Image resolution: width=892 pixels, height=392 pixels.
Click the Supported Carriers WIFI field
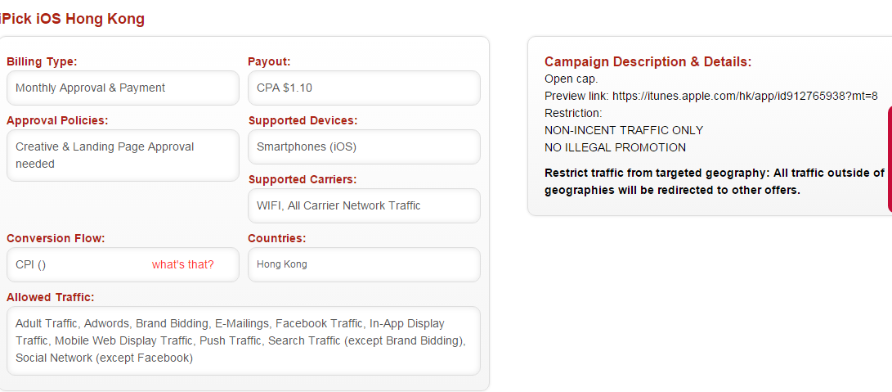(363, 205)
